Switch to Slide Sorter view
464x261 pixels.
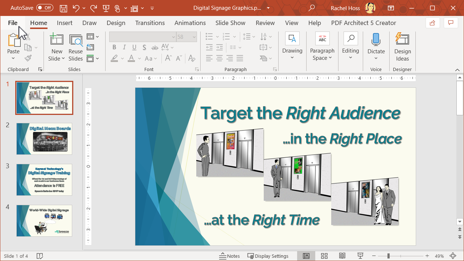[324, 256]
